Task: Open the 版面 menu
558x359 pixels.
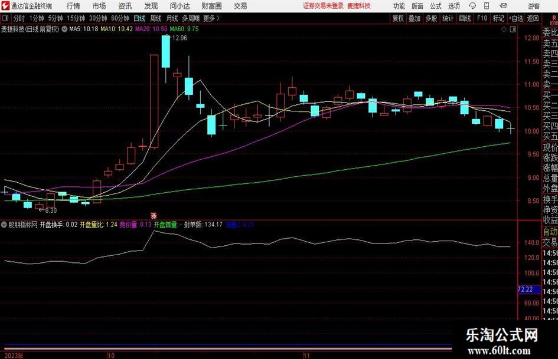Action: tap(417, 6)
